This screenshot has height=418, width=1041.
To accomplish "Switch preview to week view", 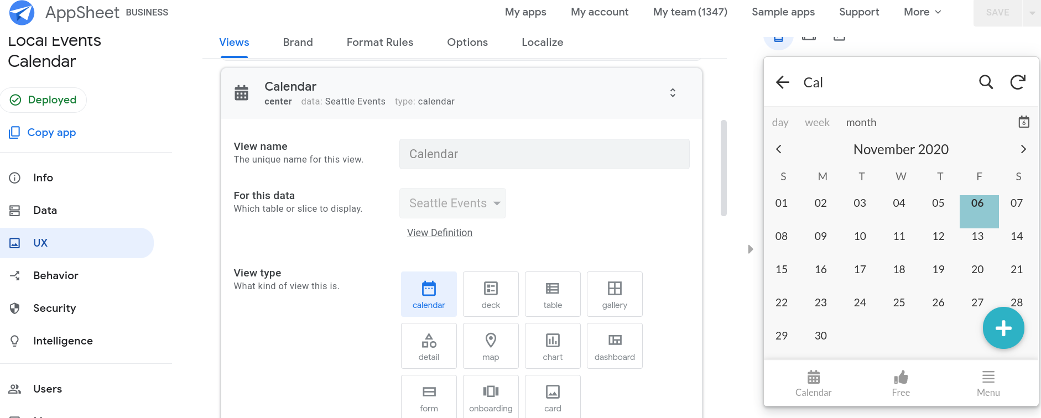I will coord(817,123).
